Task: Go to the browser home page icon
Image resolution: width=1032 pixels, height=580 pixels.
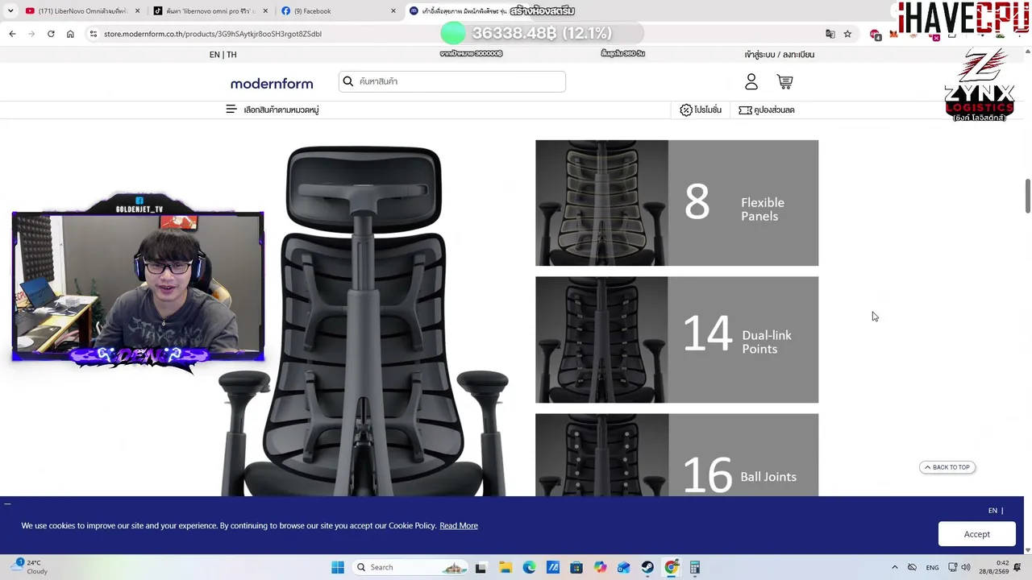Action: point(70,34)
